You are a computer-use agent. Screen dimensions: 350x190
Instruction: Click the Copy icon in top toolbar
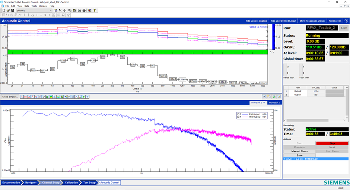point(70,10)
